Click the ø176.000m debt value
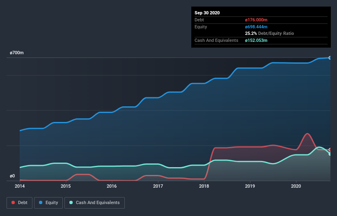The image size is (337, 216). coord(256,20)
